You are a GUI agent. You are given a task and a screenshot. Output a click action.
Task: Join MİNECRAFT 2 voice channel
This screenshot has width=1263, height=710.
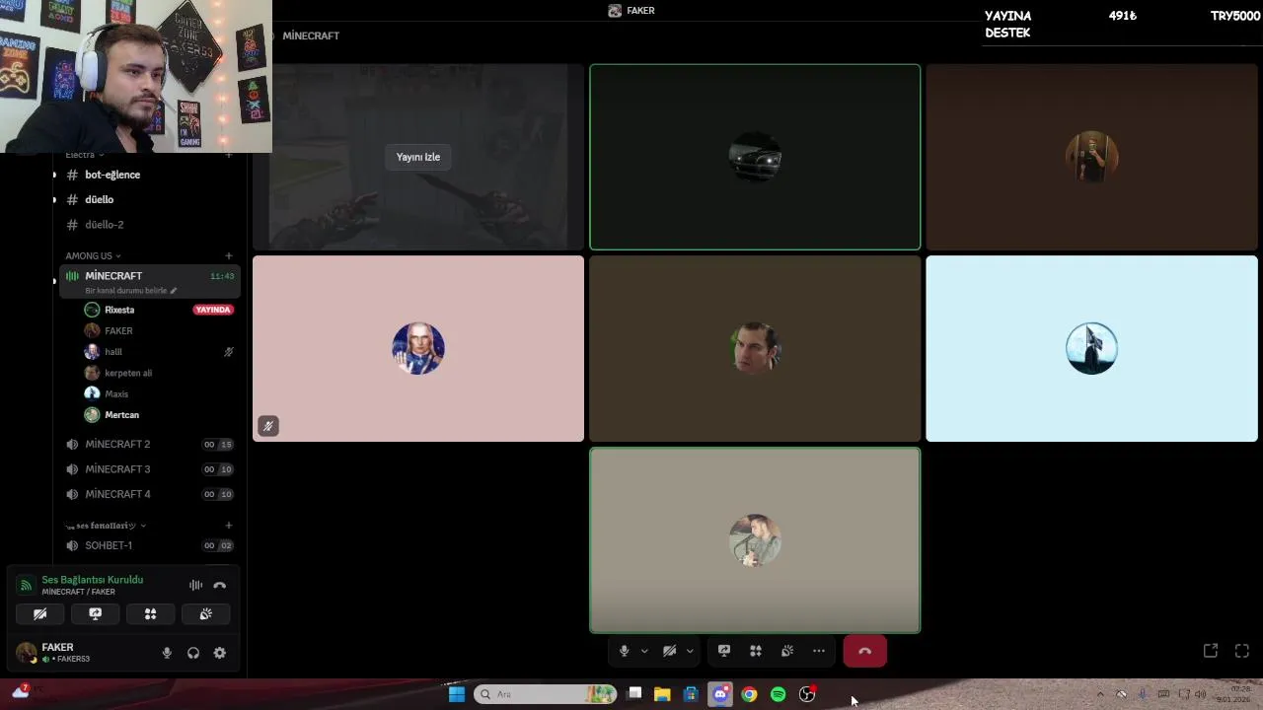[148, 444]
